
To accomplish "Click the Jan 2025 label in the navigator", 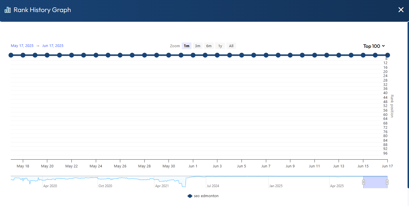I will (x=276, y=186).
